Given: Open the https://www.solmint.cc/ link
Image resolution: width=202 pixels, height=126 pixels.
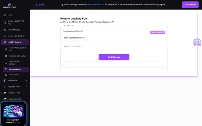Looking at the screenshot, I should click(95, 5).
